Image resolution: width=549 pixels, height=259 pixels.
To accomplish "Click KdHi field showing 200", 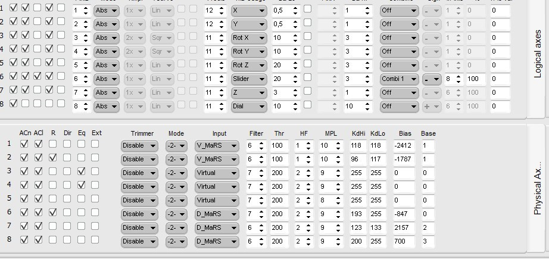I will pyautogui.click(x=358, y=241).
